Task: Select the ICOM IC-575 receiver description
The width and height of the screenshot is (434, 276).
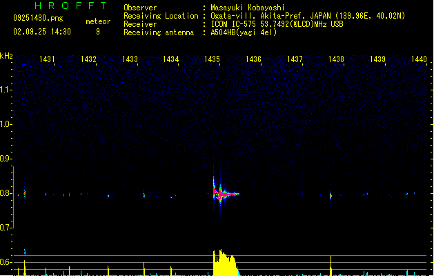Action: [x=277, y=24]
